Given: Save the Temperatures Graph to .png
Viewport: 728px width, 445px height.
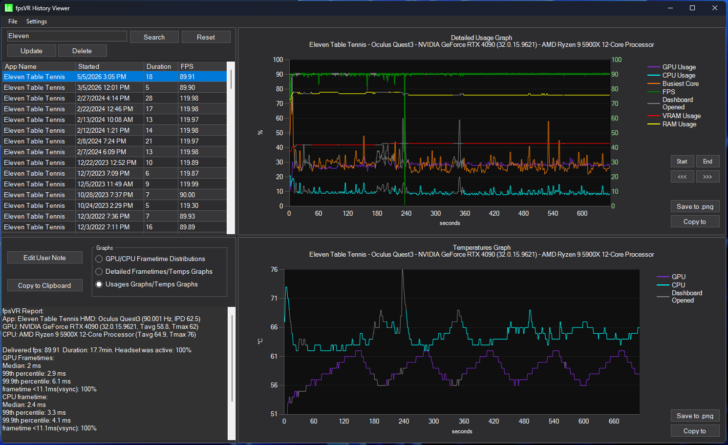Looking at the screenshot, I should [x=695, y=416].
